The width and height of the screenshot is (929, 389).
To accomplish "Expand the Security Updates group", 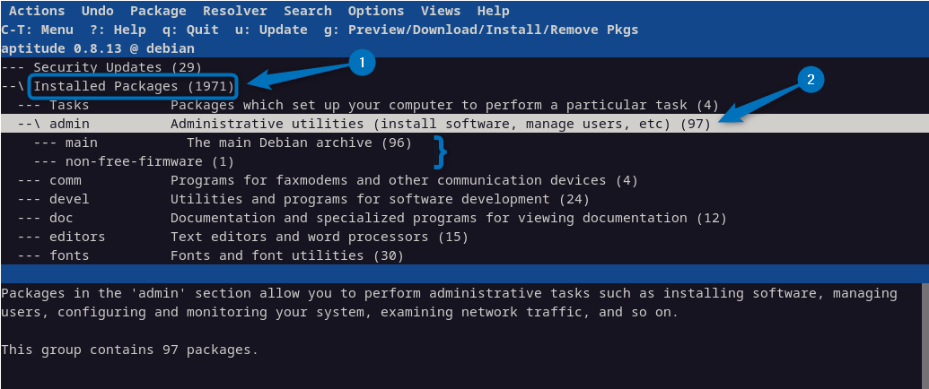I will click(x=101, y=67).
